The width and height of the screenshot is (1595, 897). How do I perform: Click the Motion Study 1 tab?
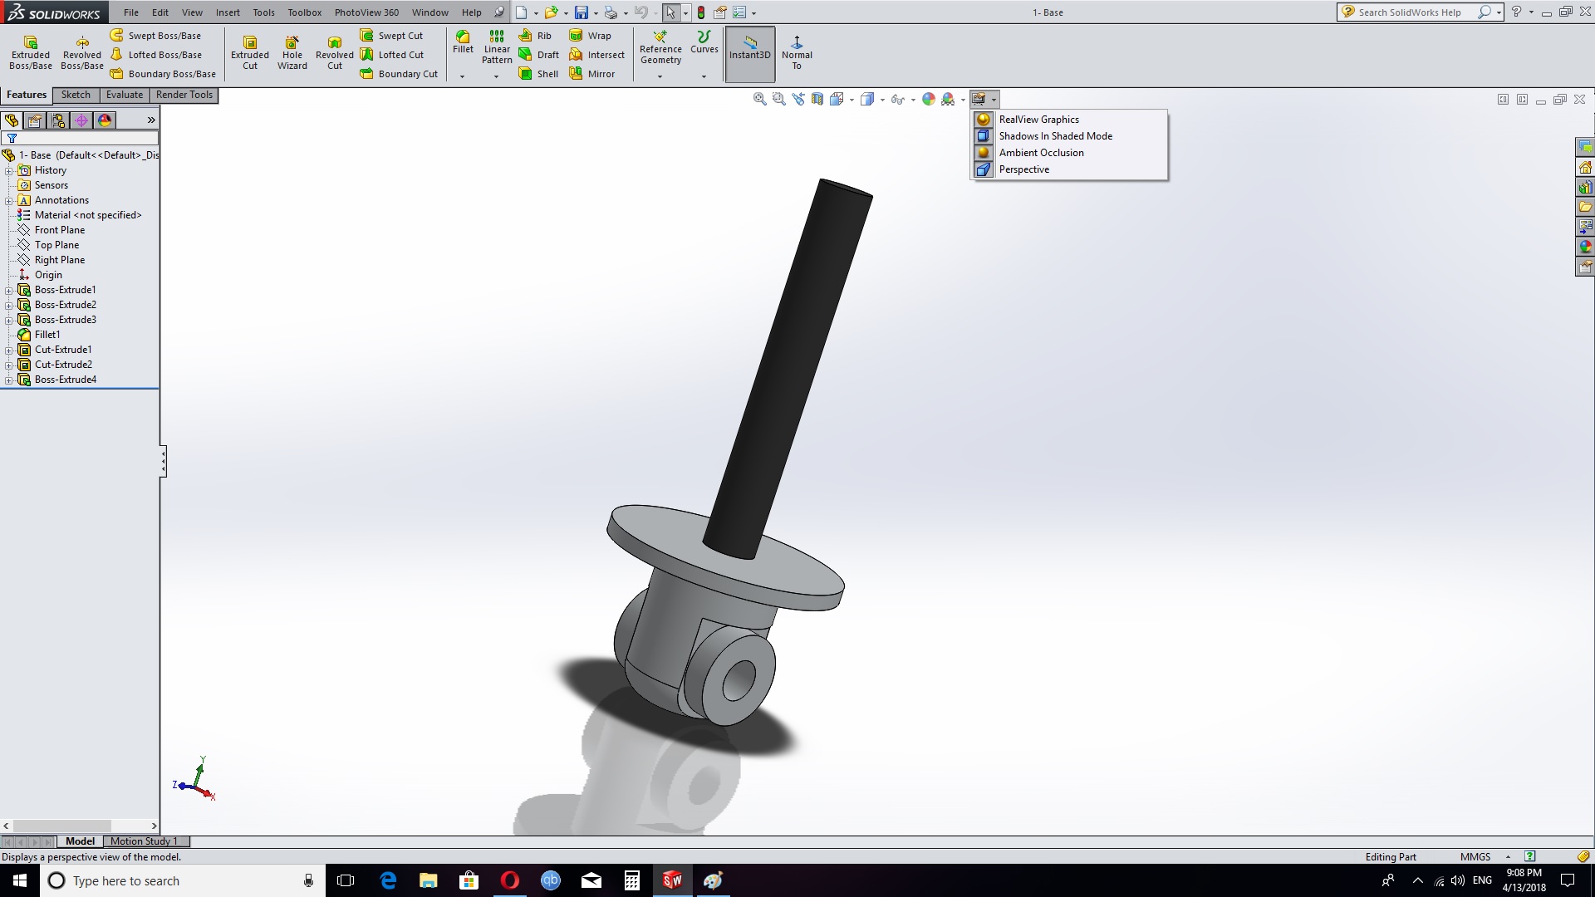coord(144,841)
